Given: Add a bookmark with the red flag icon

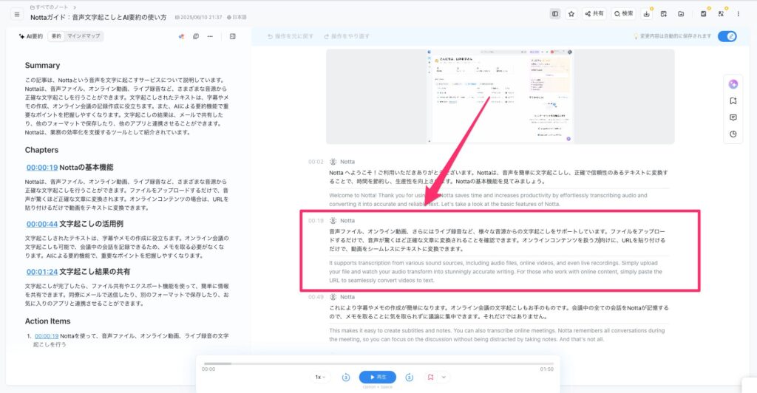Looking at the screenshot, I should pyautogui.click(x=431, y=377).
